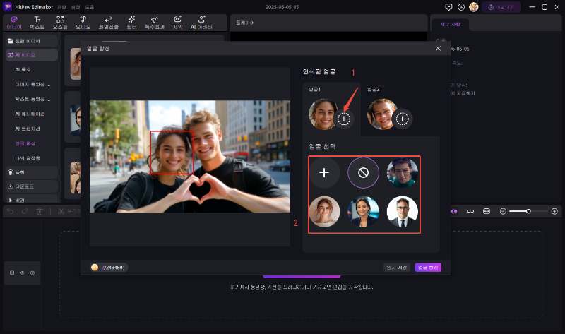Click the zoom-out minus icon on timeline
Image resolution: width=565 pixels, height=334 pixels.
[503, 211]
